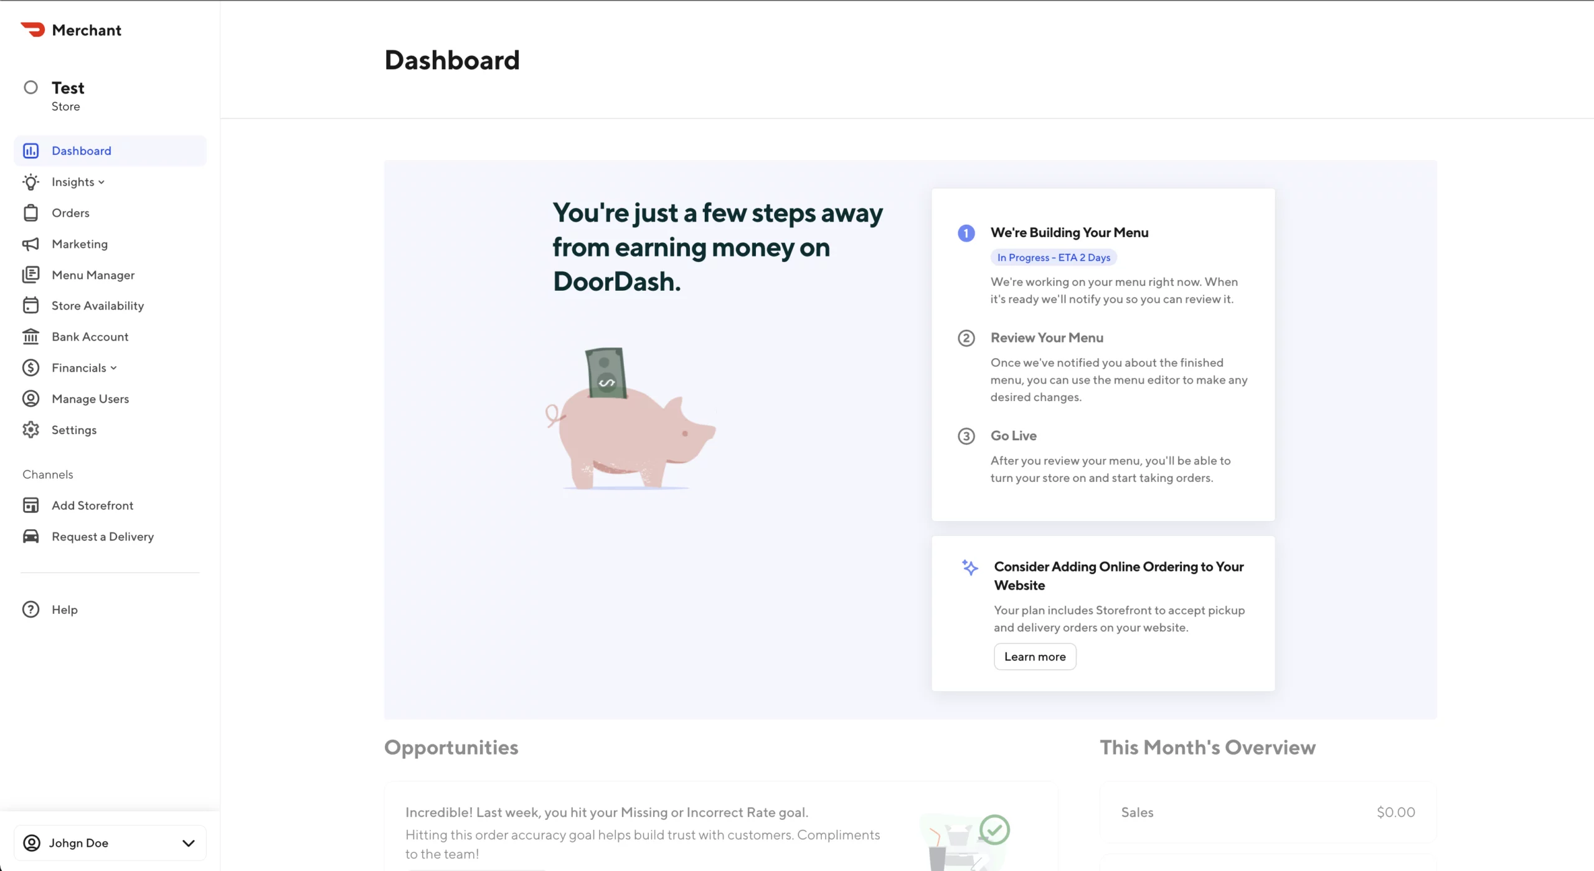Open the Dashboard menu item

(110, 151)
